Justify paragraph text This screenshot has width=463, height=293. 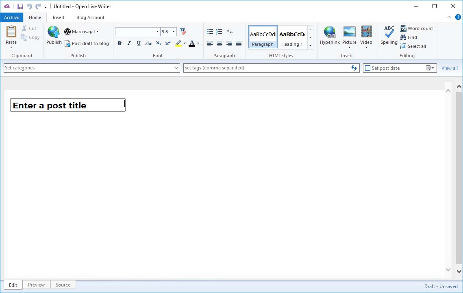pos(239,43)
